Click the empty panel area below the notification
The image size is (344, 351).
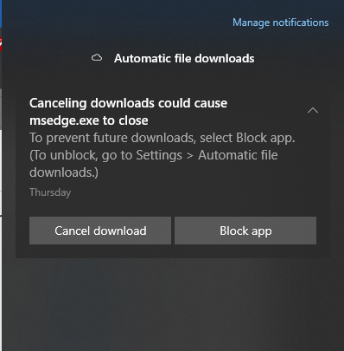pos(173,303)
